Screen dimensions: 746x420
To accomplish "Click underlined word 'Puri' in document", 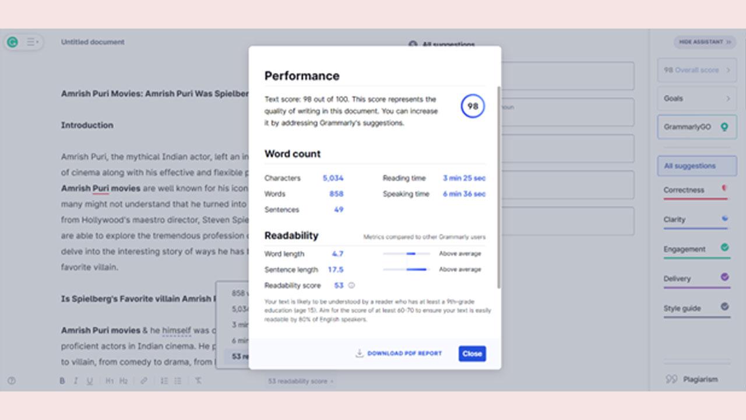I will (x=101, y=188).
